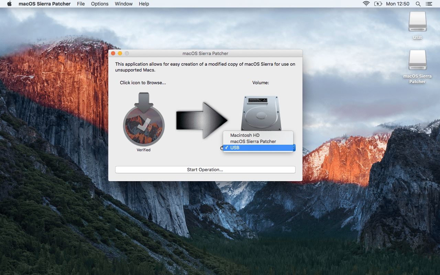Open the Wi-Fi status menu
This screenshot has width=440, height=275.
pyautogui.click(x=366, y=4)
